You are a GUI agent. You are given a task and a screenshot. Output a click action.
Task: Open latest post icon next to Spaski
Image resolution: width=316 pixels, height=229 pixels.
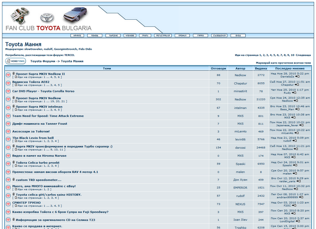coord(295,165)
